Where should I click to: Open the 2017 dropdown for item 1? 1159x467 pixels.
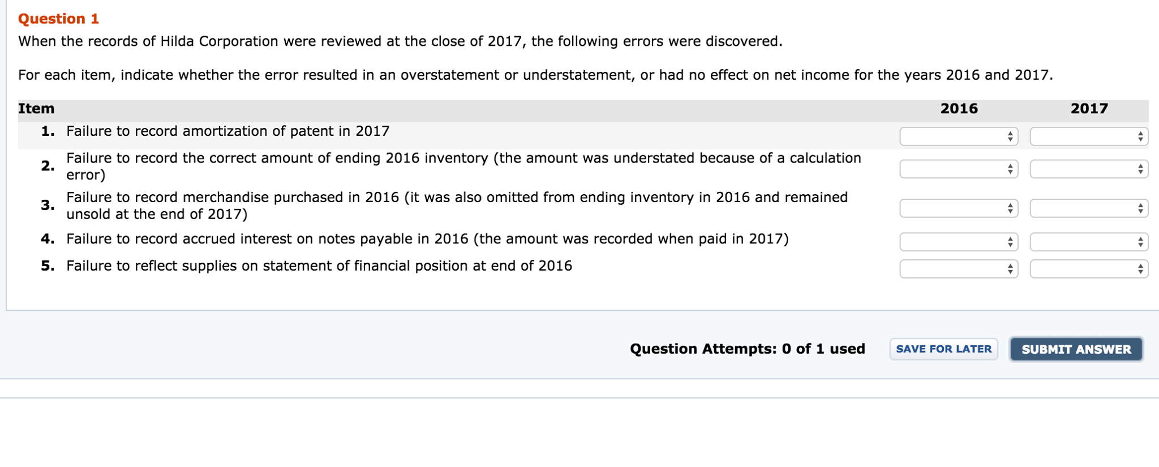pyautogui.click(x=1088, y=136)
